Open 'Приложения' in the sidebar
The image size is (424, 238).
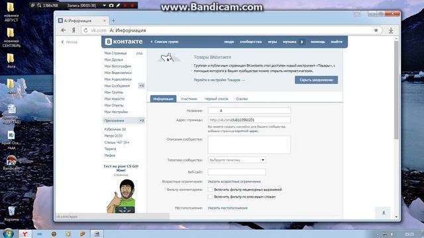tap(124, 120)
